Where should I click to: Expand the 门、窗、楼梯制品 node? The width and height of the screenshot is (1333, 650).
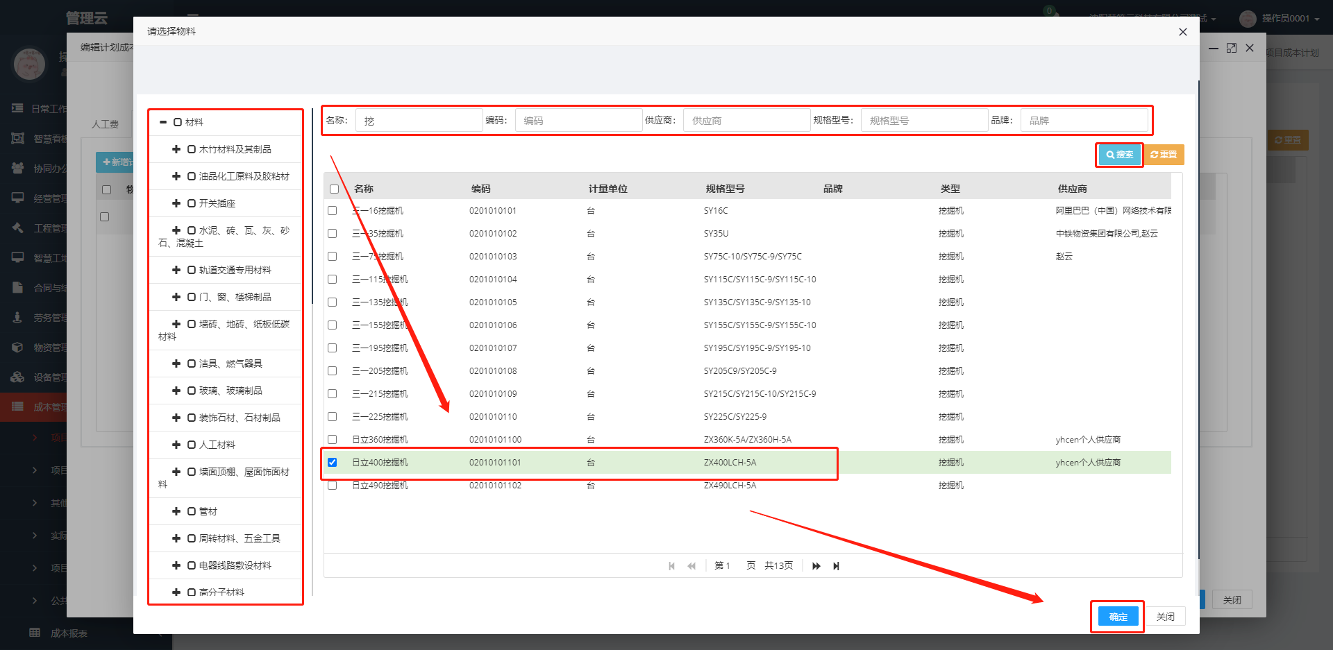[x=176, y=297]
